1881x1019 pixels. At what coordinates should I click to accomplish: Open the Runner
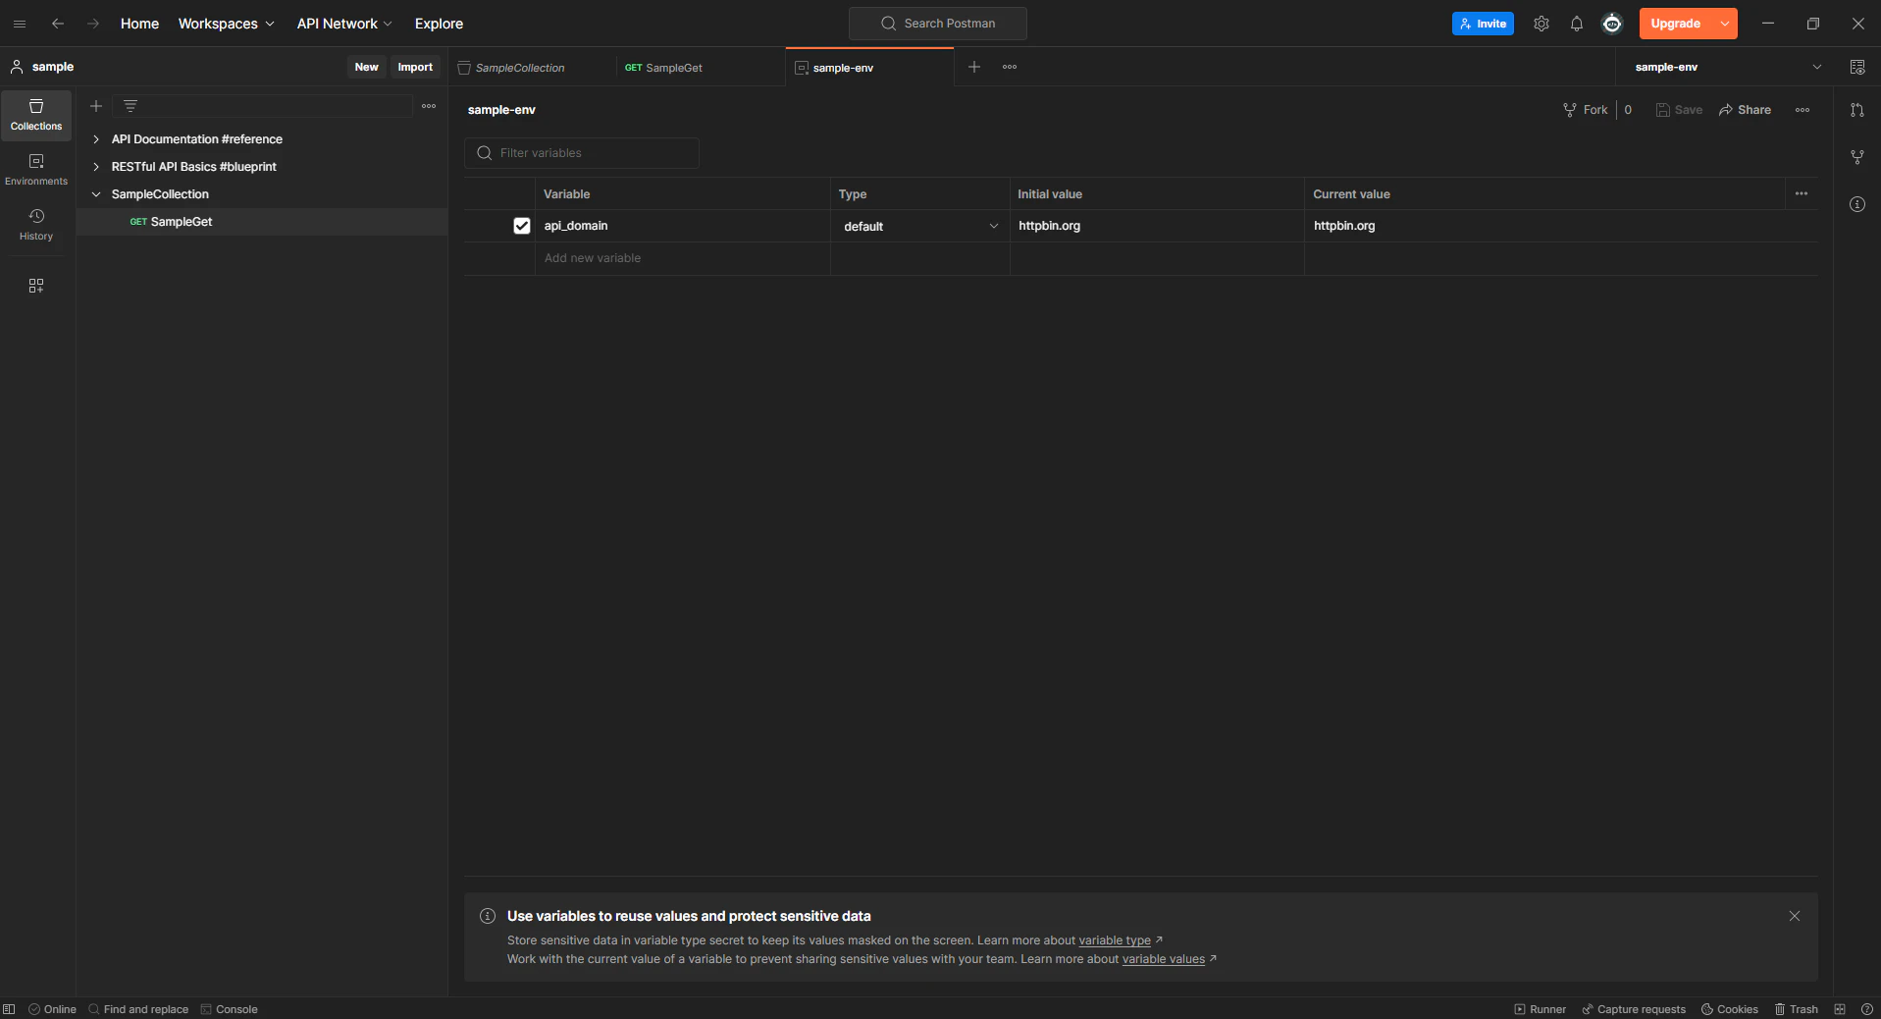(x=1541, y=1009)
